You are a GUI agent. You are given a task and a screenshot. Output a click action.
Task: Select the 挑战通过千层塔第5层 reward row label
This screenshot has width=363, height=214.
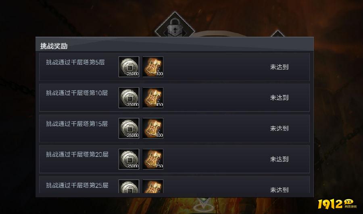point(75,62)
